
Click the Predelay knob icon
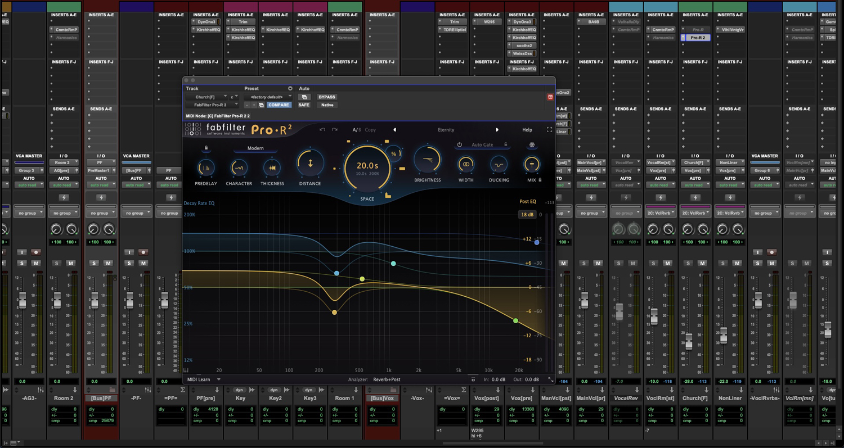[206, 168]
